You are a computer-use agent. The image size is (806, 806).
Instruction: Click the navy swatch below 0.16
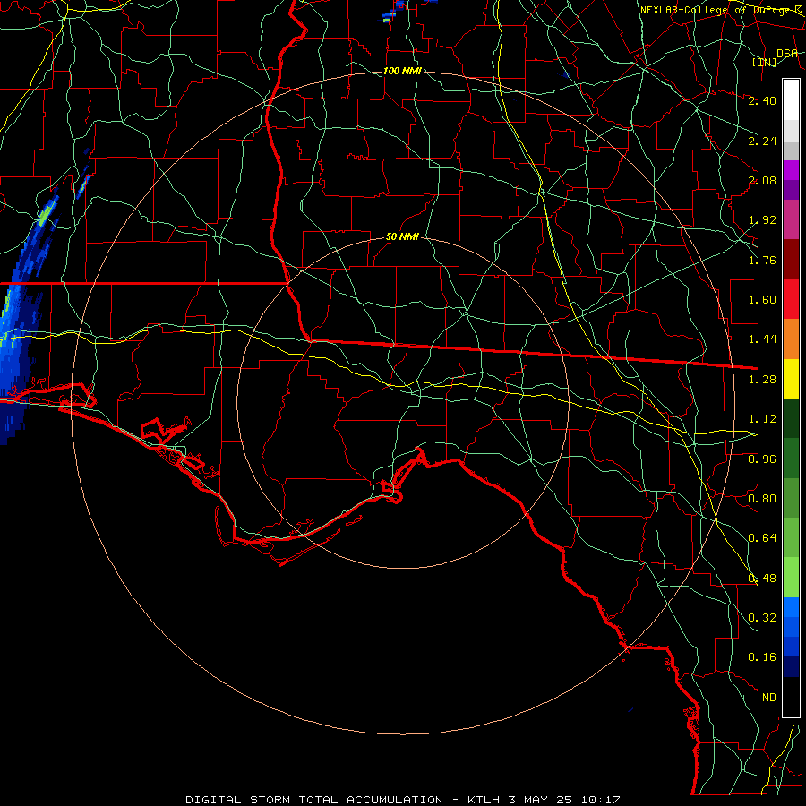791,667
